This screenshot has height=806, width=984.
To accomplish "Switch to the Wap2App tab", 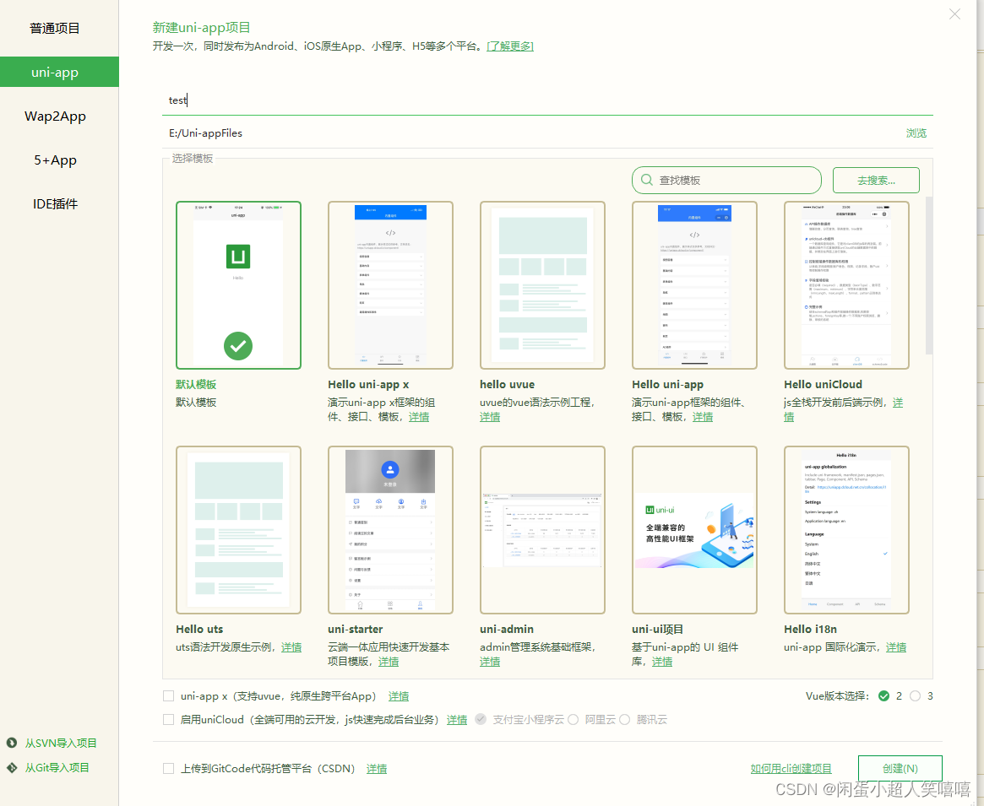I will pos(55,116).
